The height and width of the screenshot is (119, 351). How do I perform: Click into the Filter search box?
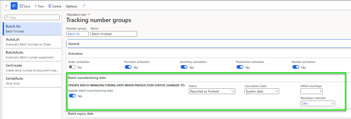[x=32, y=18]
